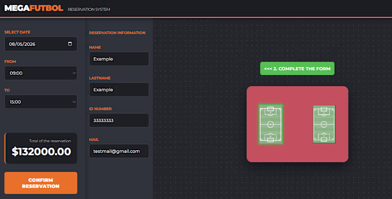This screenshot has width=392, height=199.
Task: Click the Confirm Reservation button
Action: (x=41, y=183)
